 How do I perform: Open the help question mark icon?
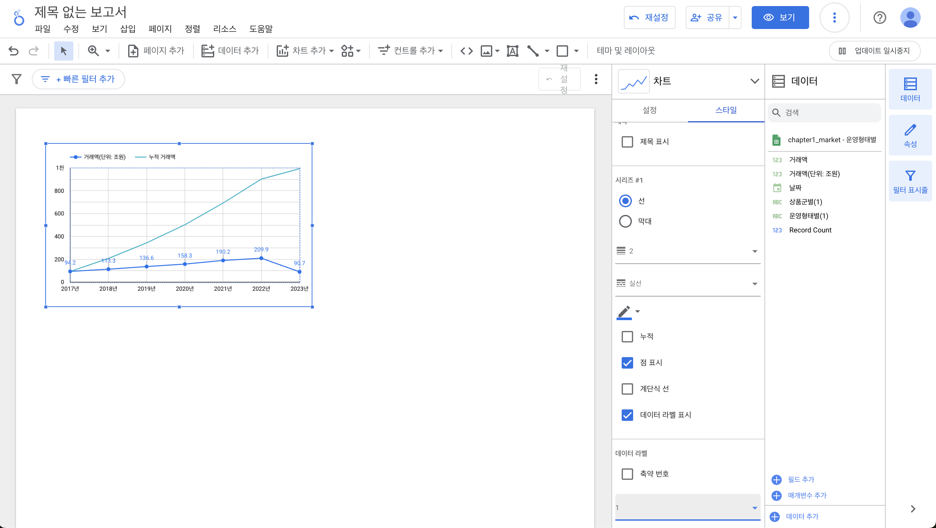point(879,18)
